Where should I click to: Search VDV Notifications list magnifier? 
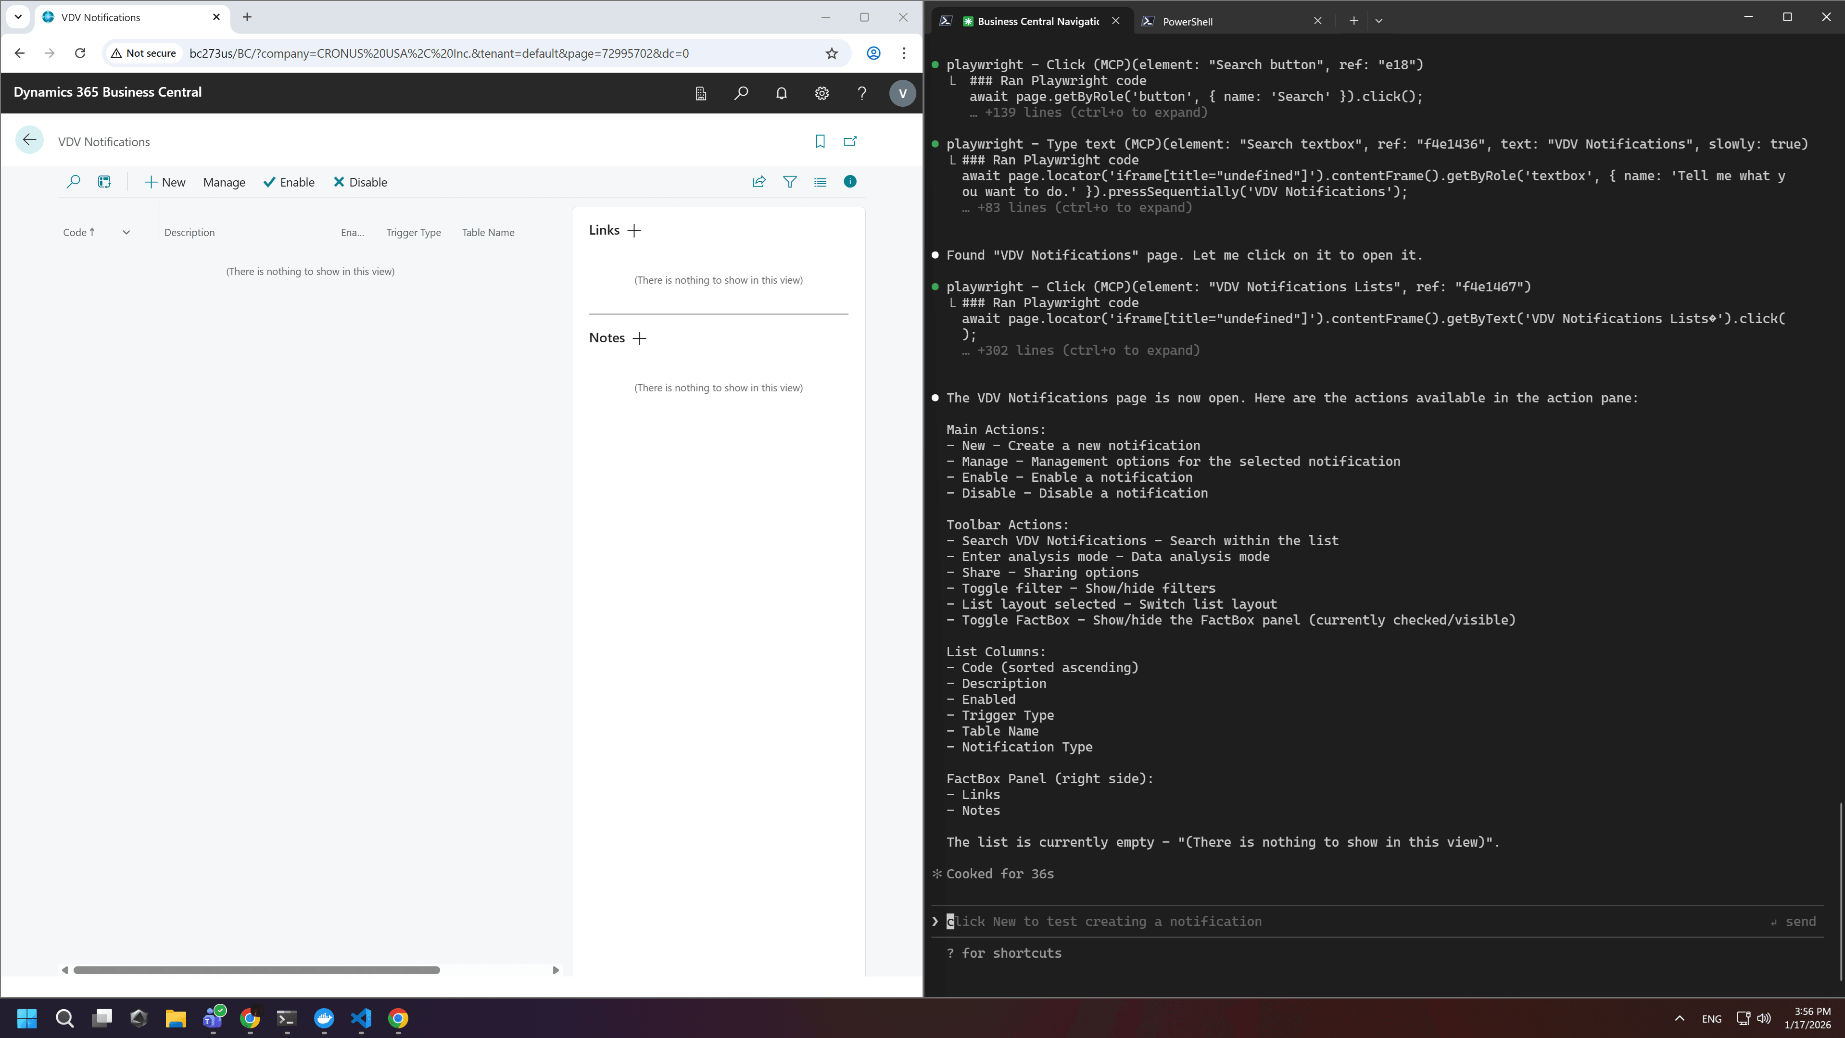(x=73, y=182)
